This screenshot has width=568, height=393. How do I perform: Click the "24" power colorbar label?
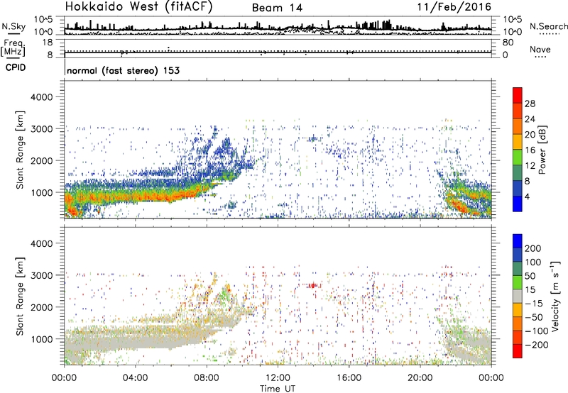(x=530, y=119)
